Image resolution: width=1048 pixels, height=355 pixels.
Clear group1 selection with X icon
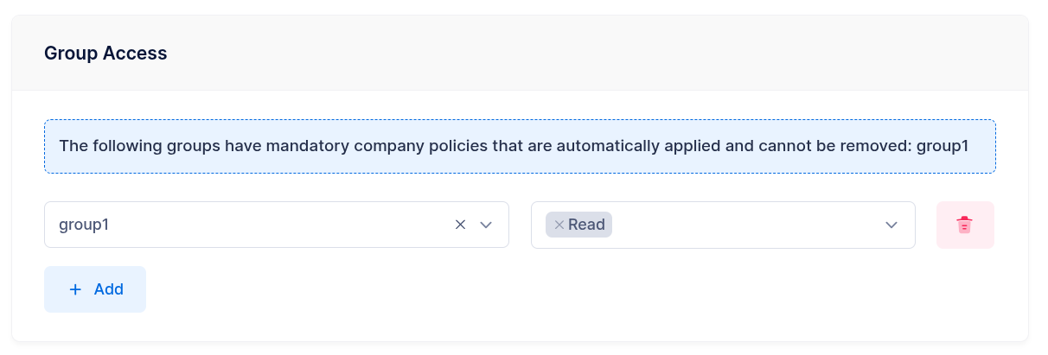[x=461, y=225]
